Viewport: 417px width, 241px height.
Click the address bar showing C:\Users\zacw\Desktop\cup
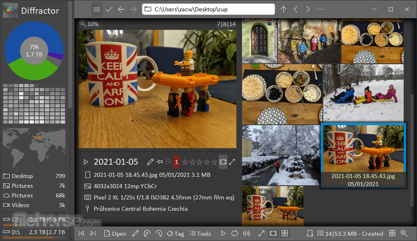[x=208, y=9]
